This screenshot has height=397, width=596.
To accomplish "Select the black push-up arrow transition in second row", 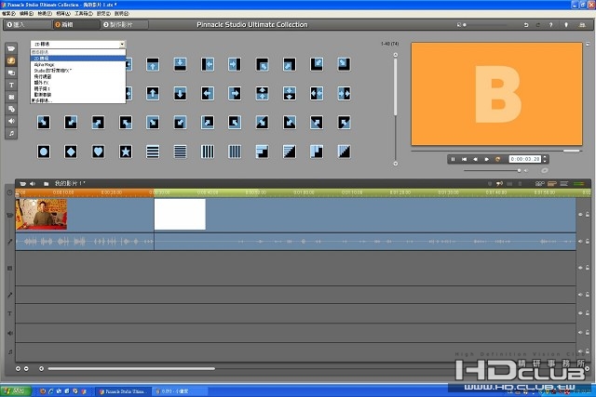I will (x=153, y=93).
